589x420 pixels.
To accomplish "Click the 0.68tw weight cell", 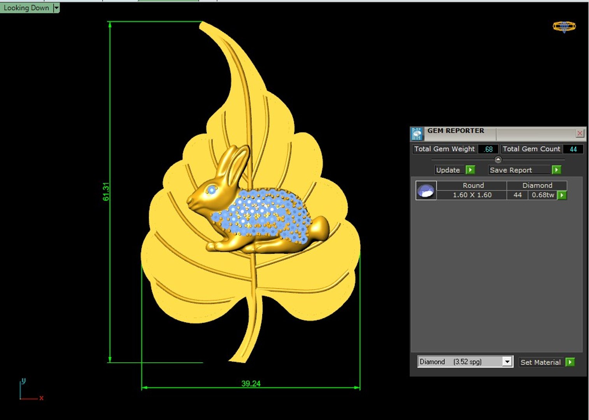I will click(543, 195).
